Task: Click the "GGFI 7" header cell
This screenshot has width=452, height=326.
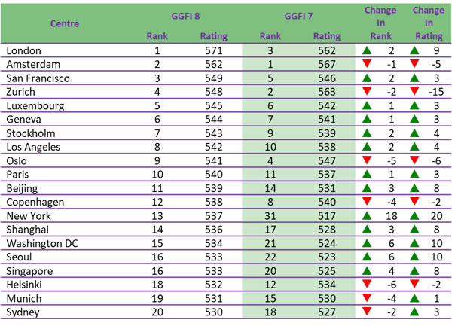Action: 298,15
